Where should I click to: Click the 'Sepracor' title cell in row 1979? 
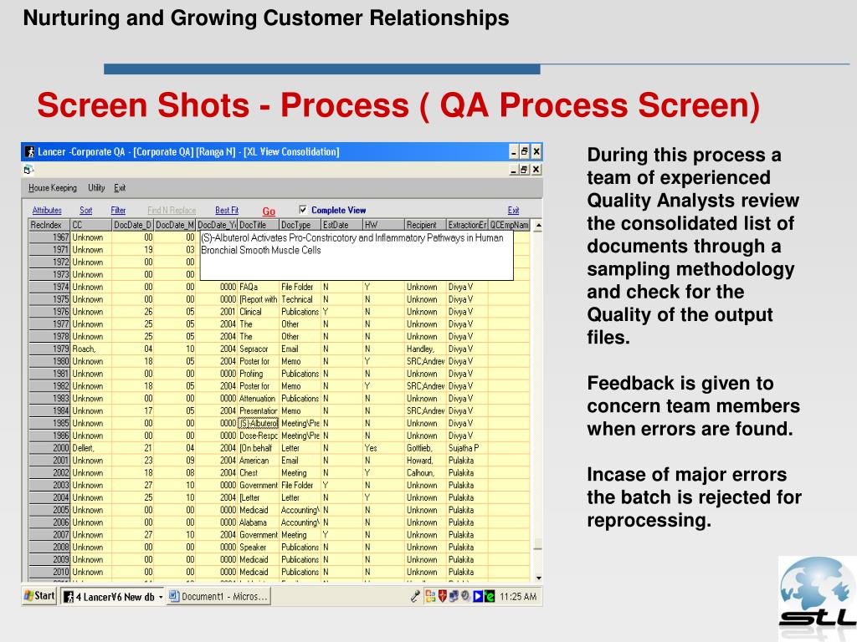[258, 349]
